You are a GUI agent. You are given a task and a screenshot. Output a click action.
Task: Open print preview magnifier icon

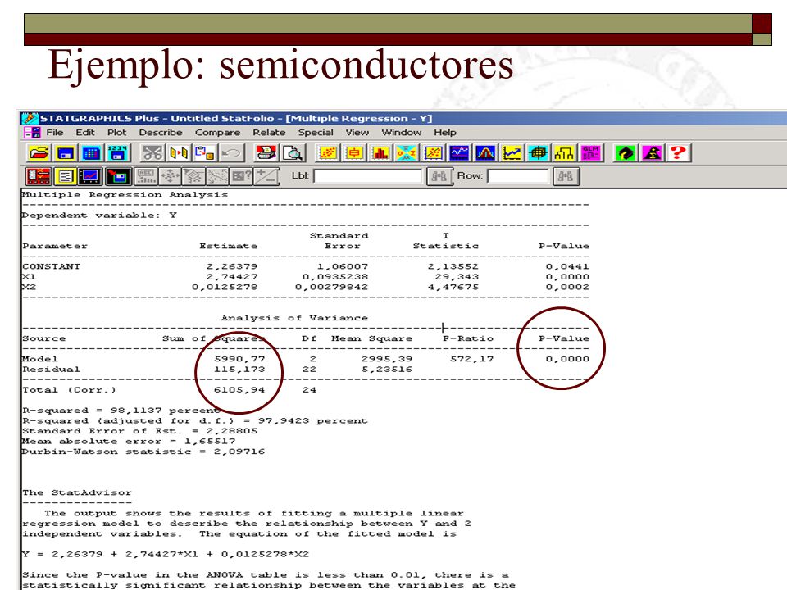click(293, 152)
